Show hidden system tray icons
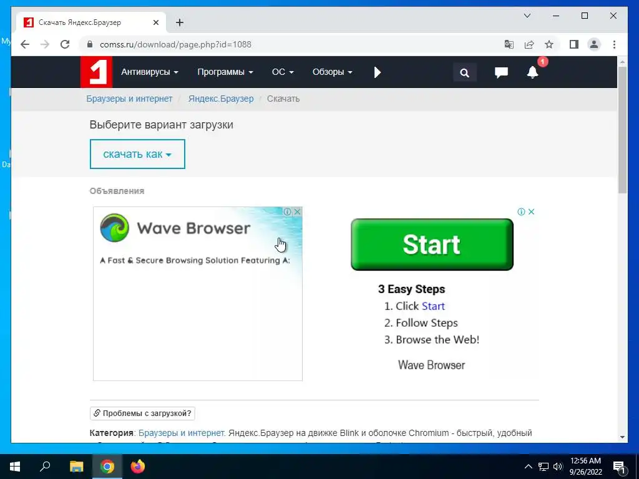Viewport: 639px width, 479px height. pos(528,467)
